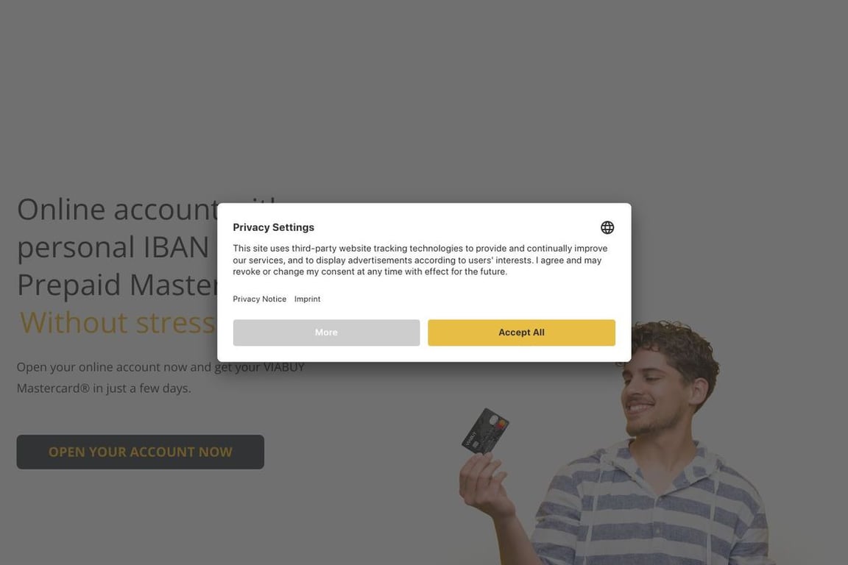Follow the Imprint link
848x565 pixels.
click(x=307, y=299)
